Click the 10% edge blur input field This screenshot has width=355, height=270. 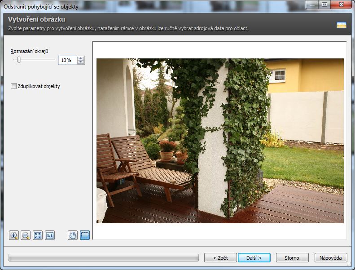click(67, 60)
